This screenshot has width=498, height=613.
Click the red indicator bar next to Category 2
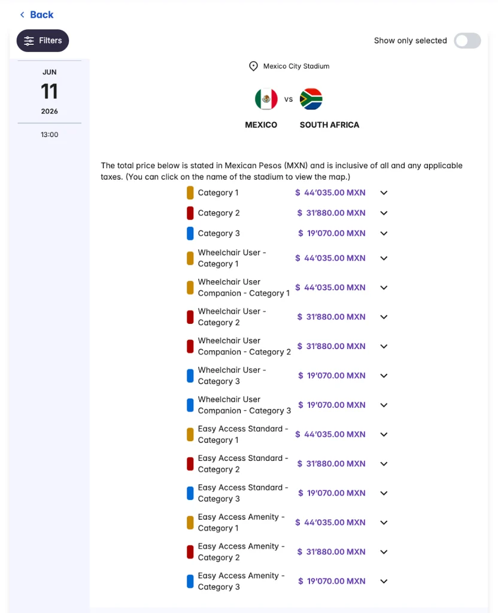(x=190, y=213)
